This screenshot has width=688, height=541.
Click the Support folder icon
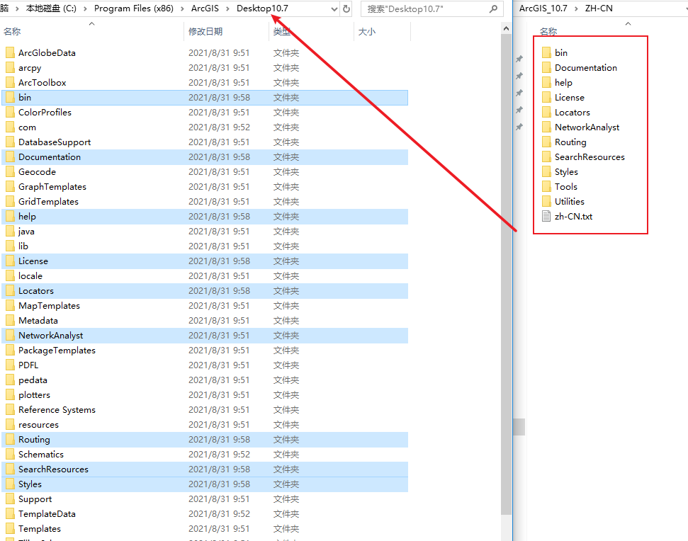(10, 499)
